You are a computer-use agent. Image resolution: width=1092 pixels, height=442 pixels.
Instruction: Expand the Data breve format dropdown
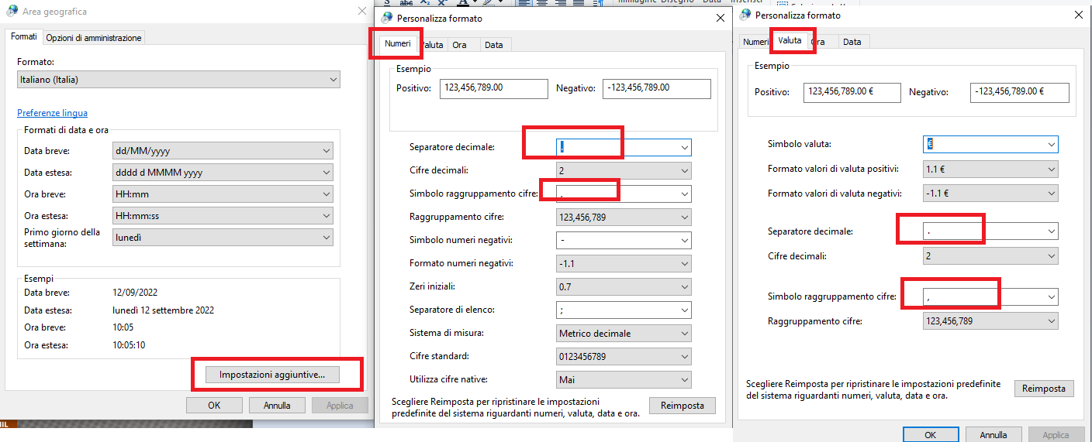[x=223, y=151]
